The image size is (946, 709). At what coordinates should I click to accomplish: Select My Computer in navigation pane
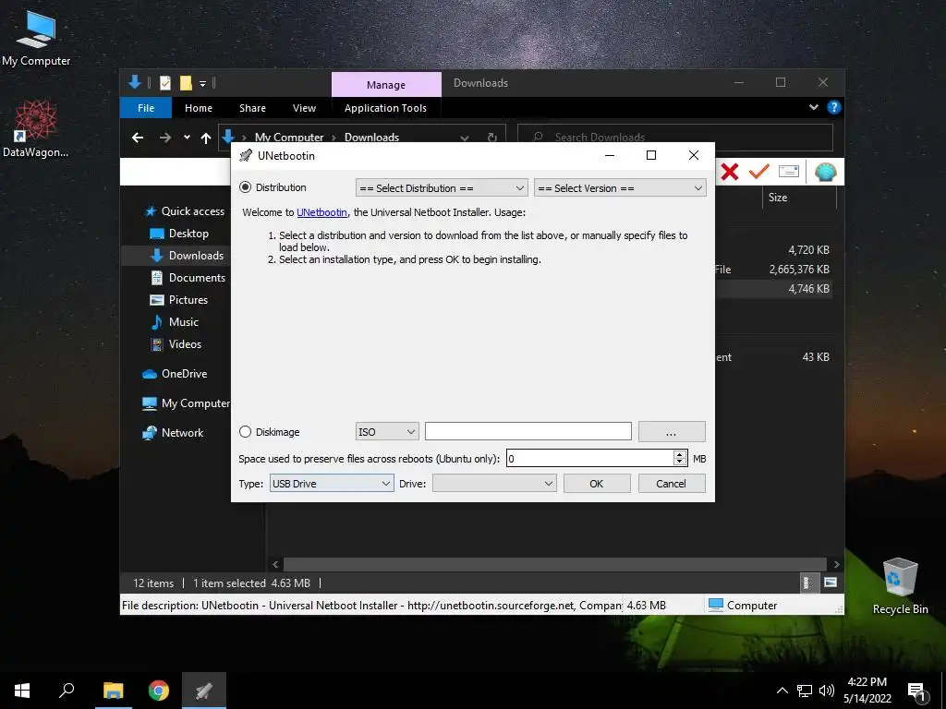point(186,403)
